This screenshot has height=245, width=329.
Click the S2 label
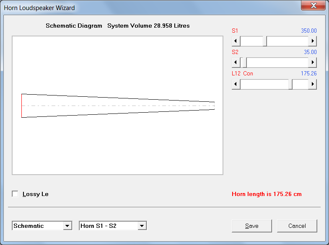[235, 52]
